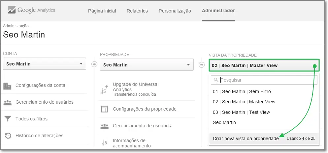Viewport: 328px width, 153px height.
Task: Click the arrow between Conta and Propriedade
Action: pos(94,64)
